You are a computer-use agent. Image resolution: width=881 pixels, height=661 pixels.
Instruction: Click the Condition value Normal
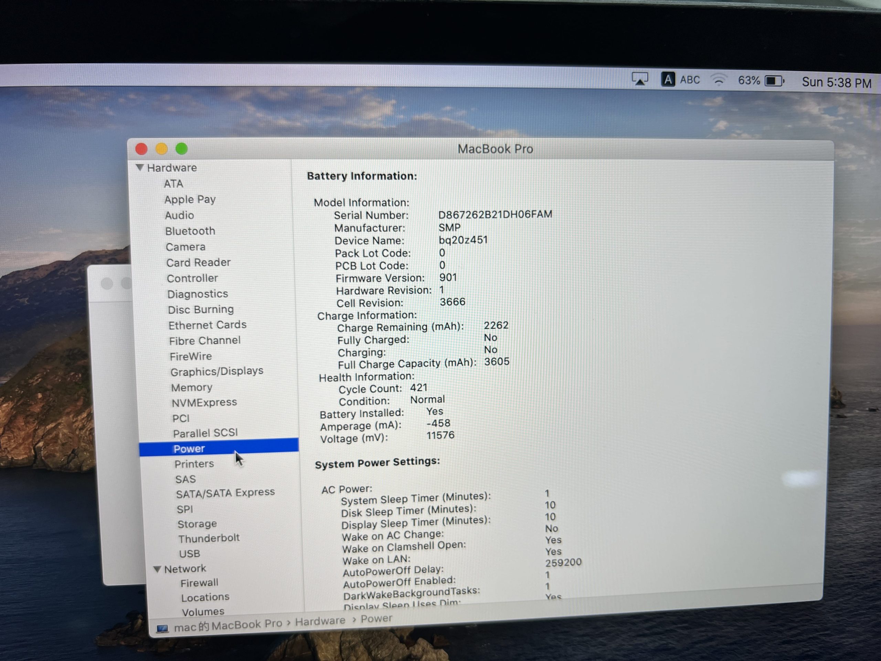[x=427, y=399]
